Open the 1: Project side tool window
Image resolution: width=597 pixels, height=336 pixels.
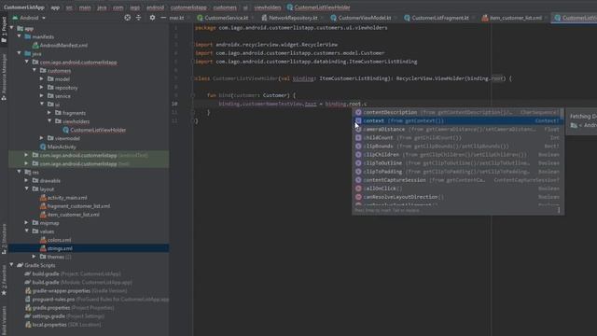point(4,30)
